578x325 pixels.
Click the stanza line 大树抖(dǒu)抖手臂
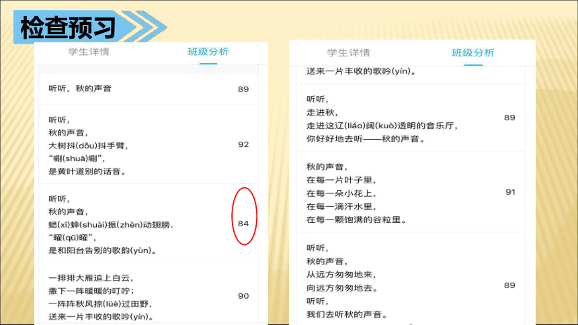pos(89,146)
